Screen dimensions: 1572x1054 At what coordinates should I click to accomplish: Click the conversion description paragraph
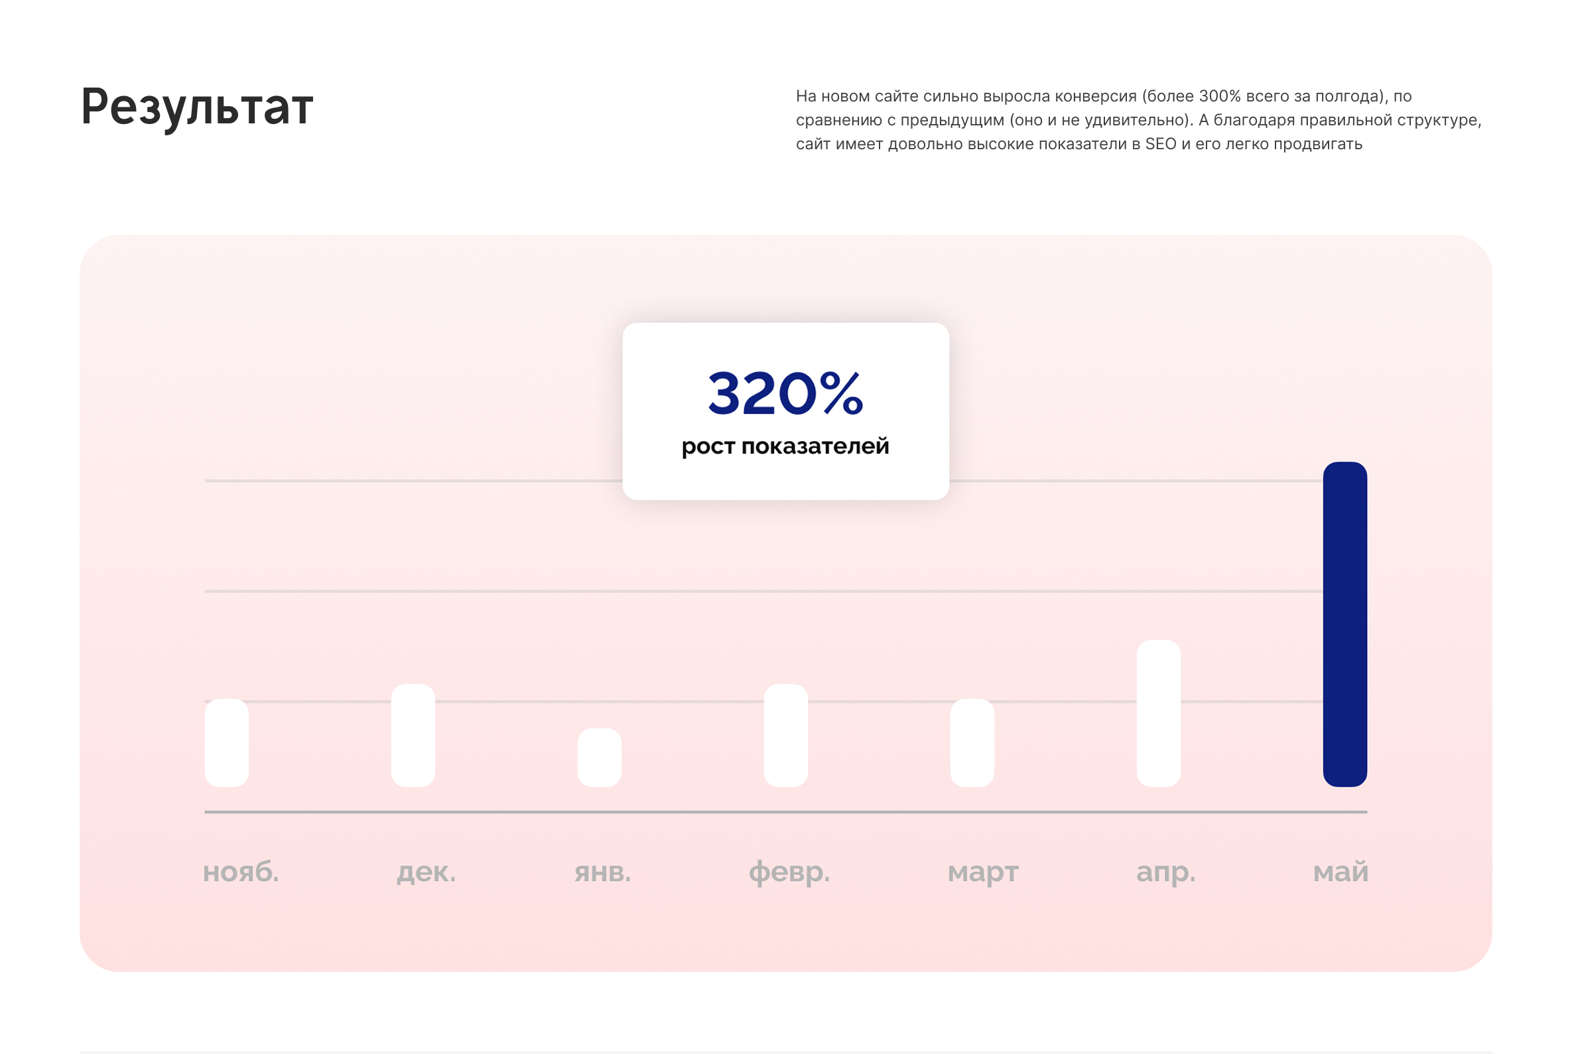(1138, 119)
